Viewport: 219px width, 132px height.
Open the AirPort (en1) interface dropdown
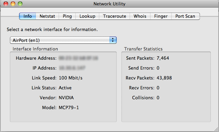[x=63, y=40]
